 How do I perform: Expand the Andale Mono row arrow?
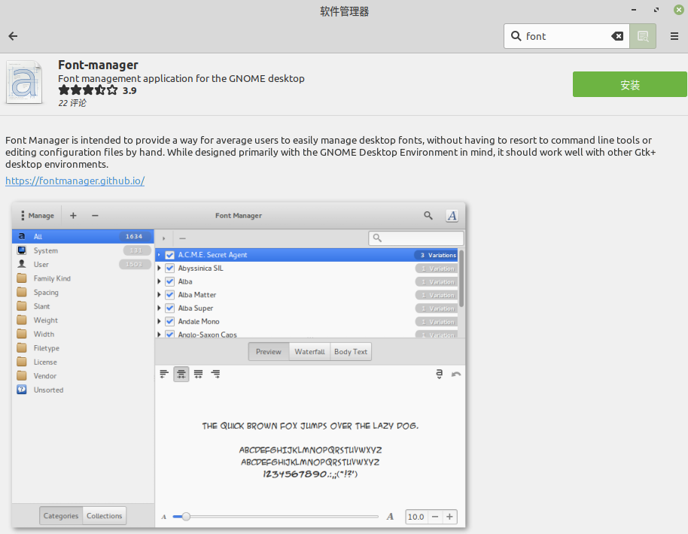click(x=160, y=321)
